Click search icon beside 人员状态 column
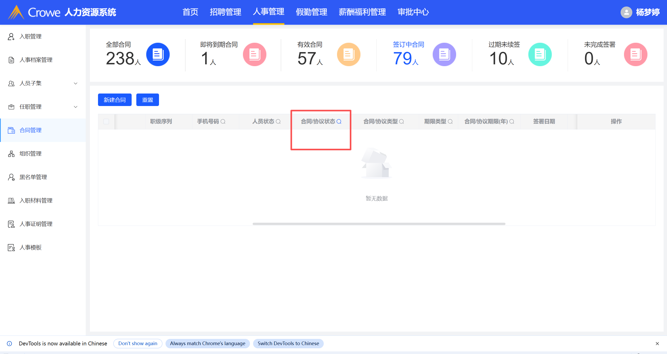This screenshot has height=354, width=667. coord(278,121)
